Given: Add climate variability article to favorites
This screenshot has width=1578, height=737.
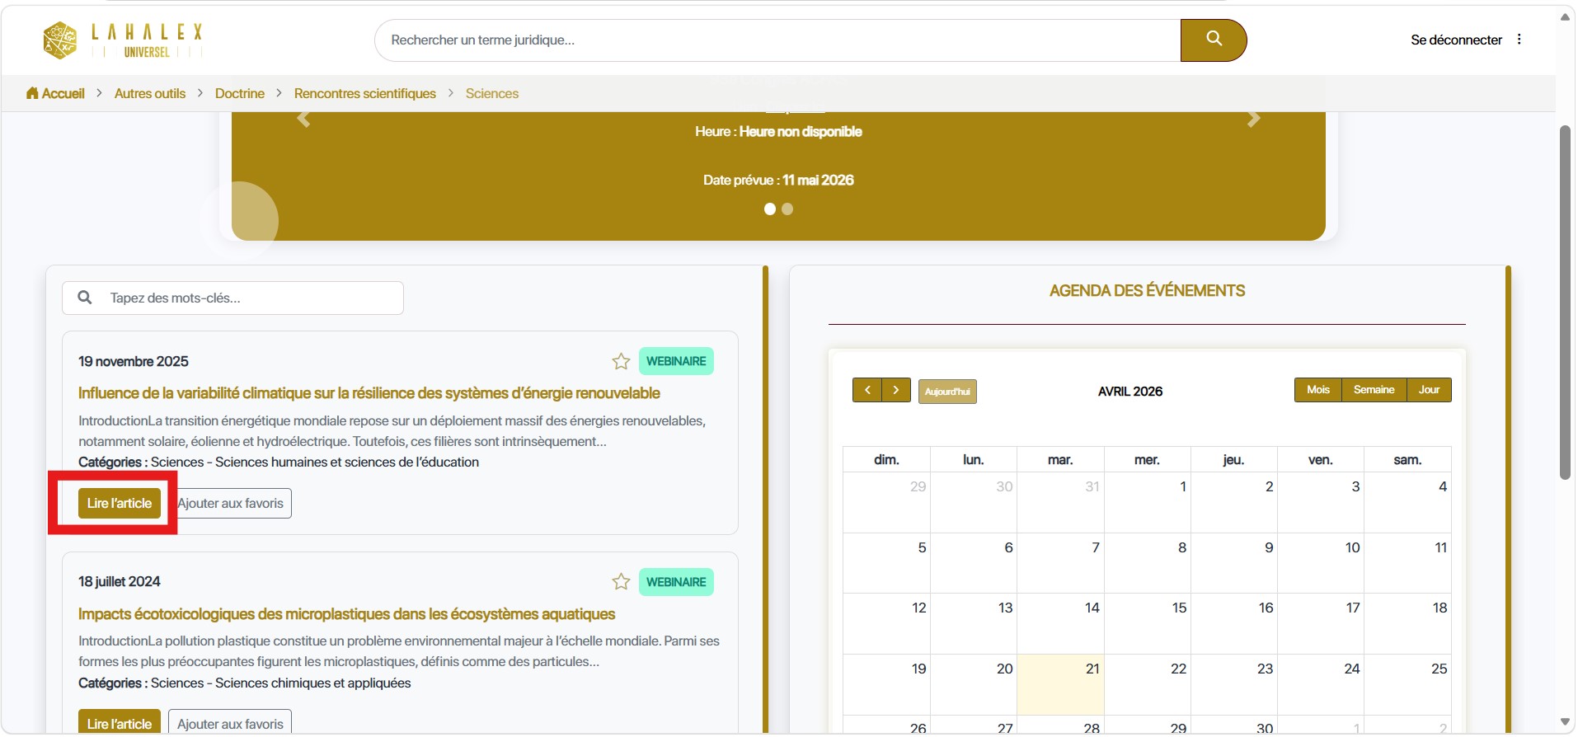Looking at the screenshot, I should pos(231,503).
